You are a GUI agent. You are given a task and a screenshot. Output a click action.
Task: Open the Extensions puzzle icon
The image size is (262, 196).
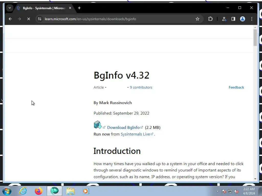[x=210, y=19]
